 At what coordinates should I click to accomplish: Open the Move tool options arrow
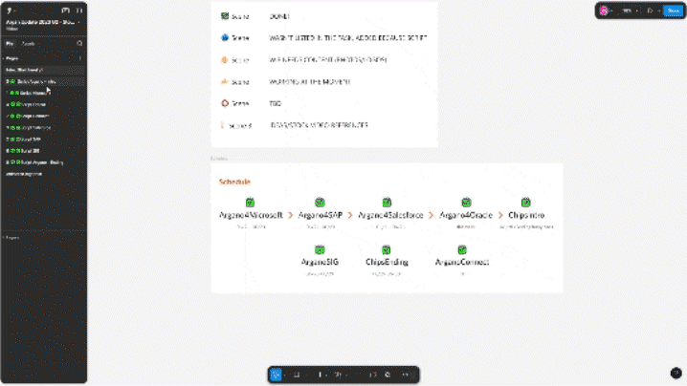pos(285,375)
